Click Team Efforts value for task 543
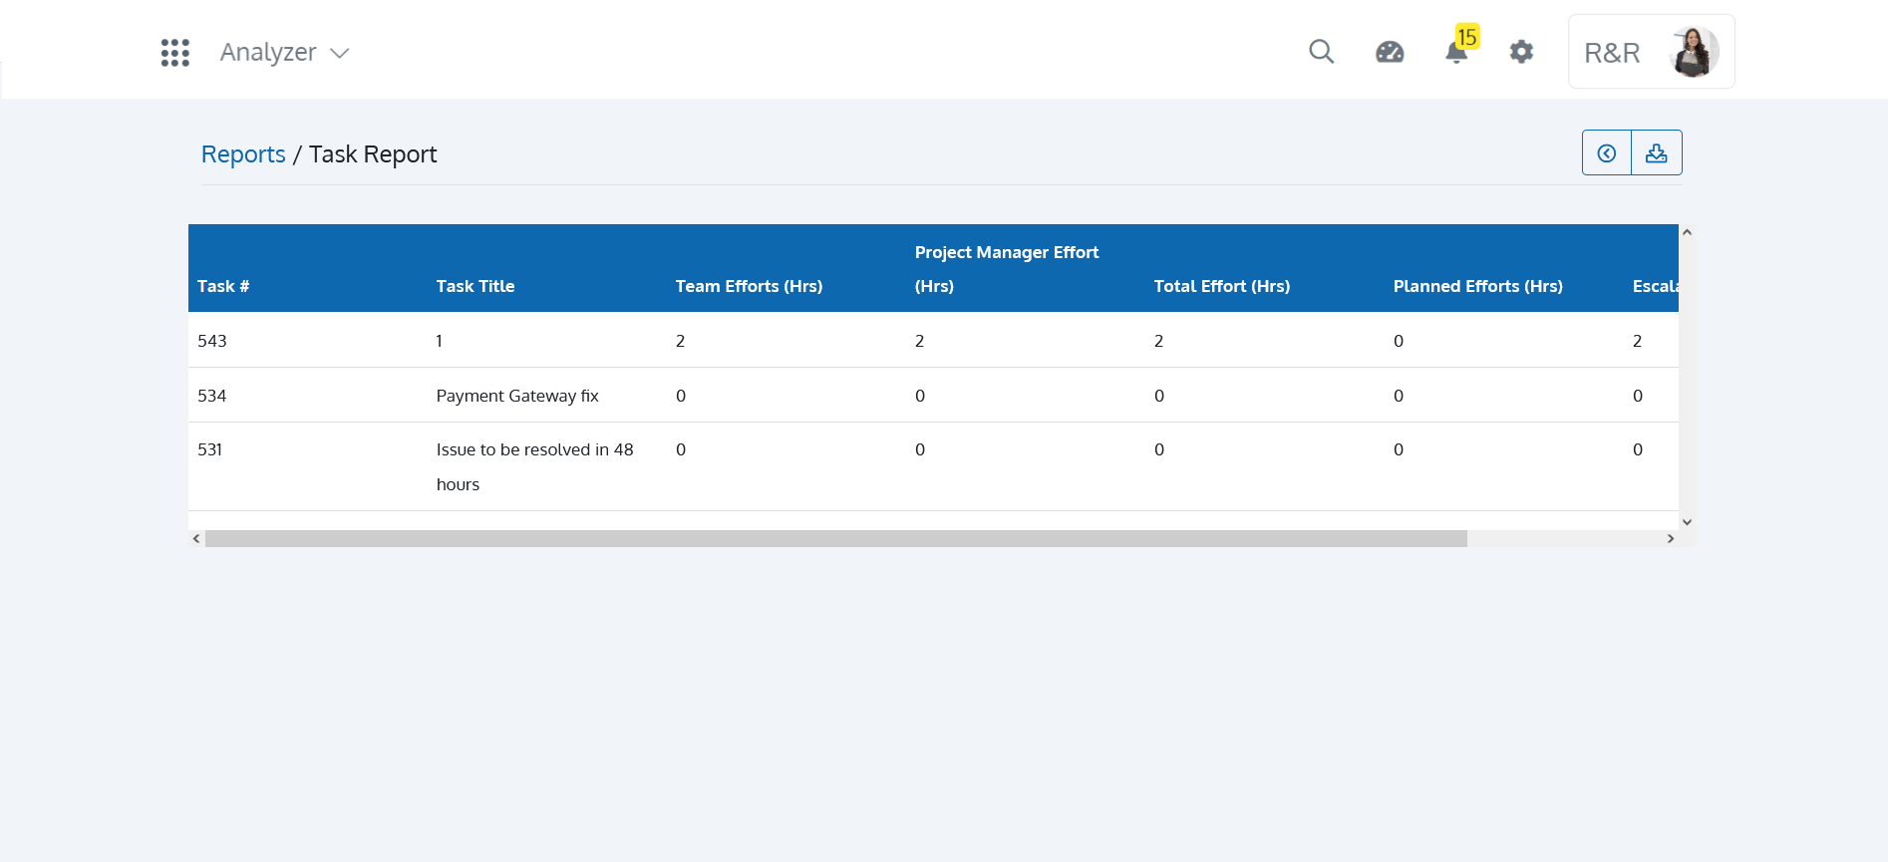 681,341
